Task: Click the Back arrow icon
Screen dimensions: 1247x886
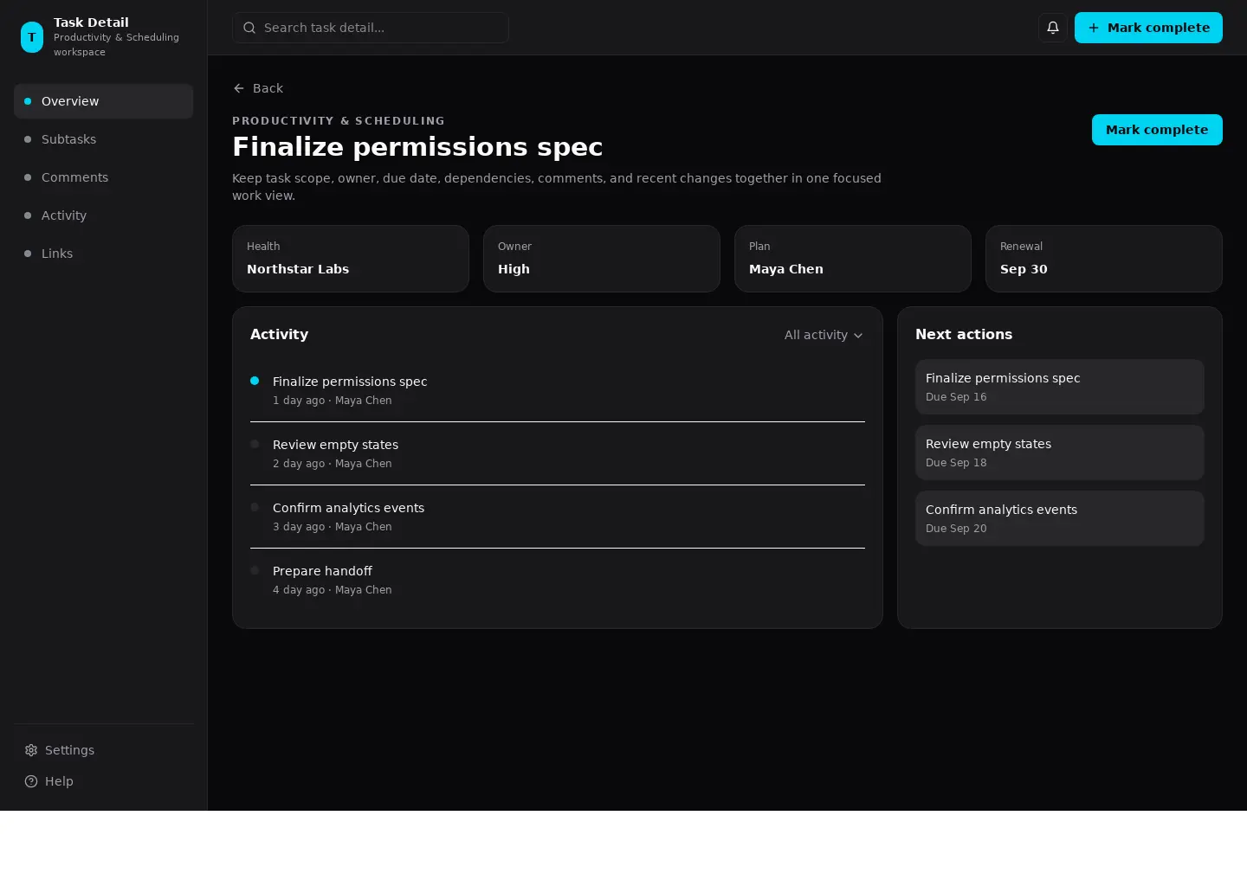Action: click(239, 88)
